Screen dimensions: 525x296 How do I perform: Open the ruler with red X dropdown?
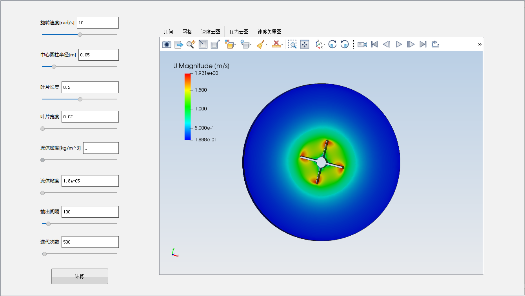click(278, 44)
